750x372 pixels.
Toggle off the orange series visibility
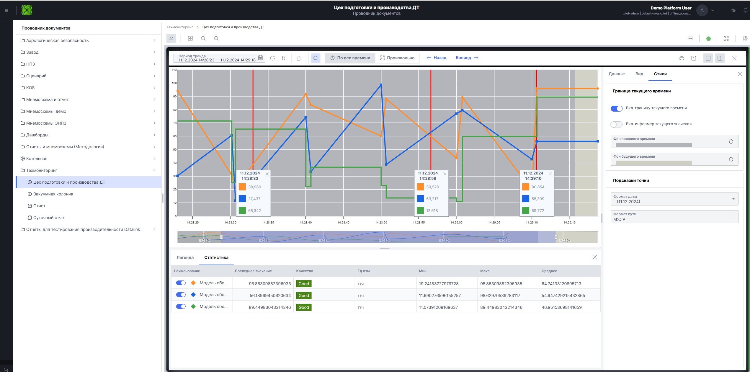tap(181, 283)
